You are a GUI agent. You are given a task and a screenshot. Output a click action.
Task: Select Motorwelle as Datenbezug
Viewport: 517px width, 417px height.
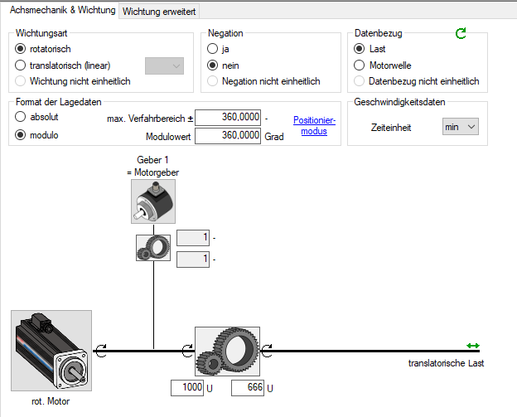coord(360,65)
